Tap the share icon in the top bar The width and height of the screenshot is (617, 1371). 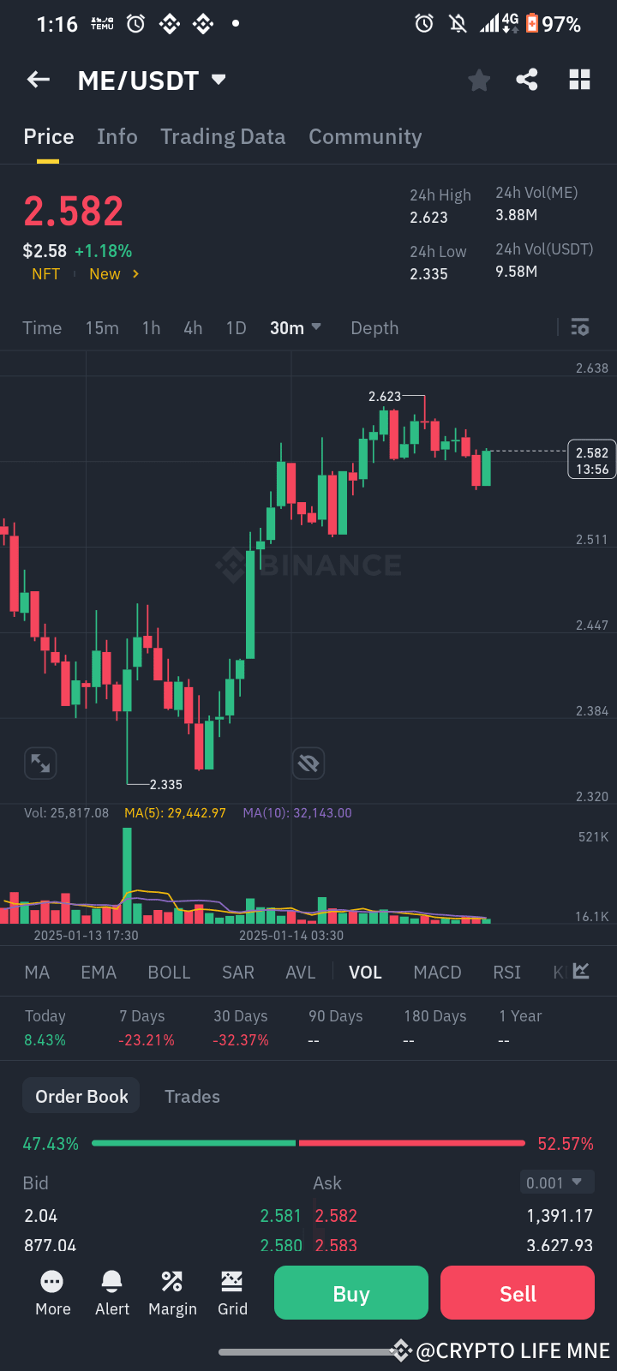[x=527, y=79]
